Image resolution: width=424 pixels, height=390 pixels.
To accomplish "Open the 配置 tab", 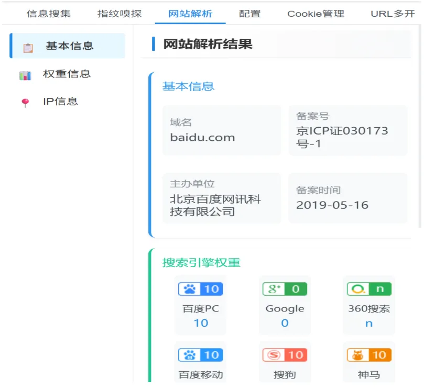I will pos(249,14).
